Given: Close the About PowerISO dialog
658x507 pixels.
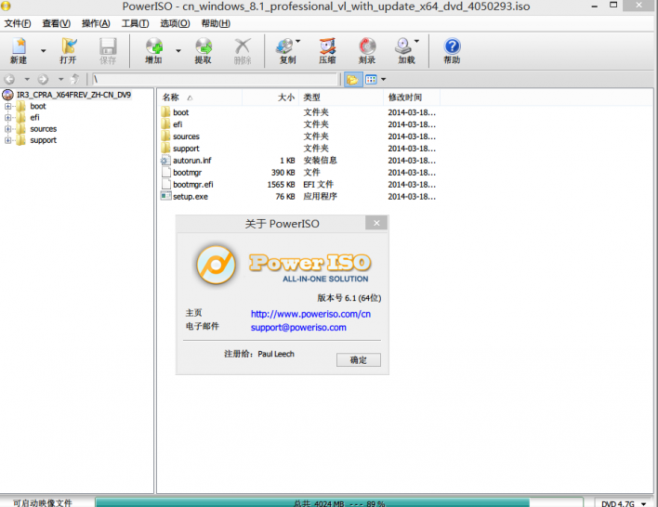Looking at the screenshot, I should click(376, 223).
